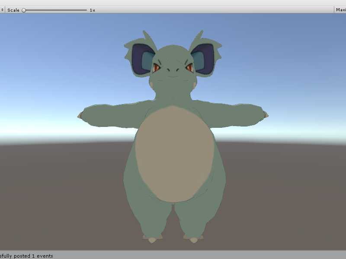Click the creature's nose nostrils
The image size is (346, 259).
coord(173,70)
